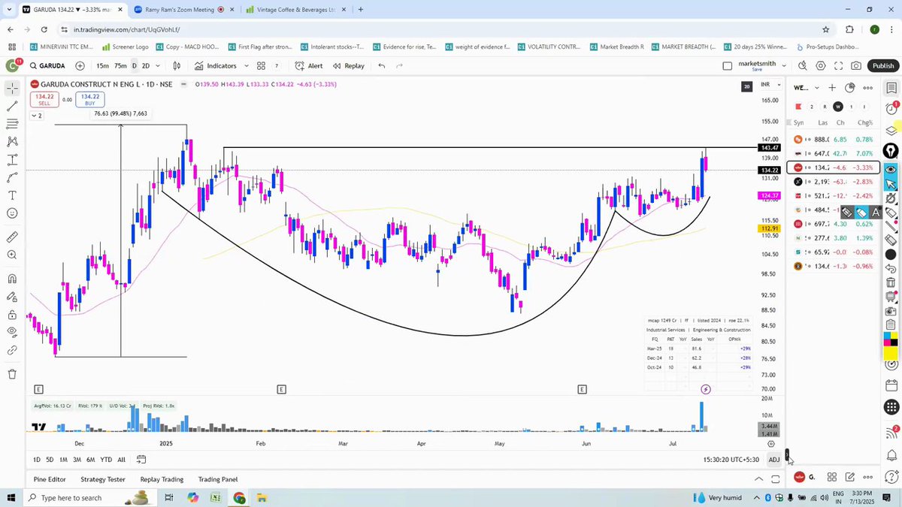Open the emoji icons tool
The width and height of the screenshot is (902, 507).
(x=12, y=213)
